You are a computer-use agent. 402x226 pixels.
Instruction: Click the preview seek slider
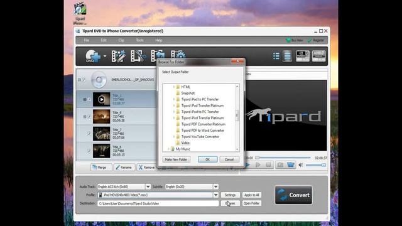click(x=284, y=158)
